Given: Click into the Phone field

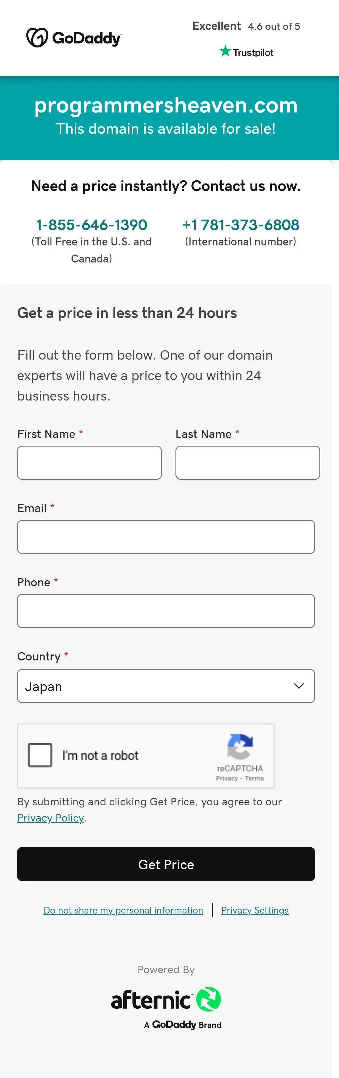Looking at the screenshot, I should point(166,611).
